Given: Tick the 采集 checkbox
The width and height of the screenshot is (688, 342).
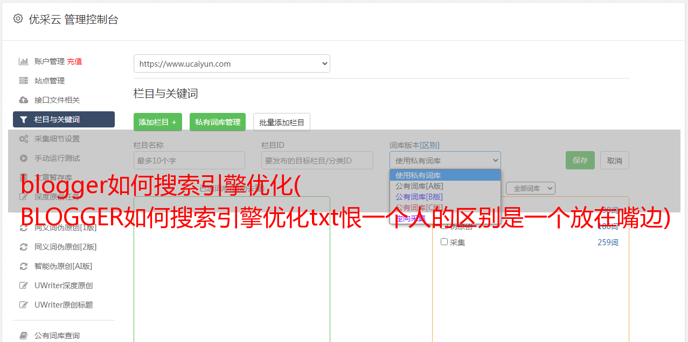Looking at the screenshot, I should pos(444,242).
